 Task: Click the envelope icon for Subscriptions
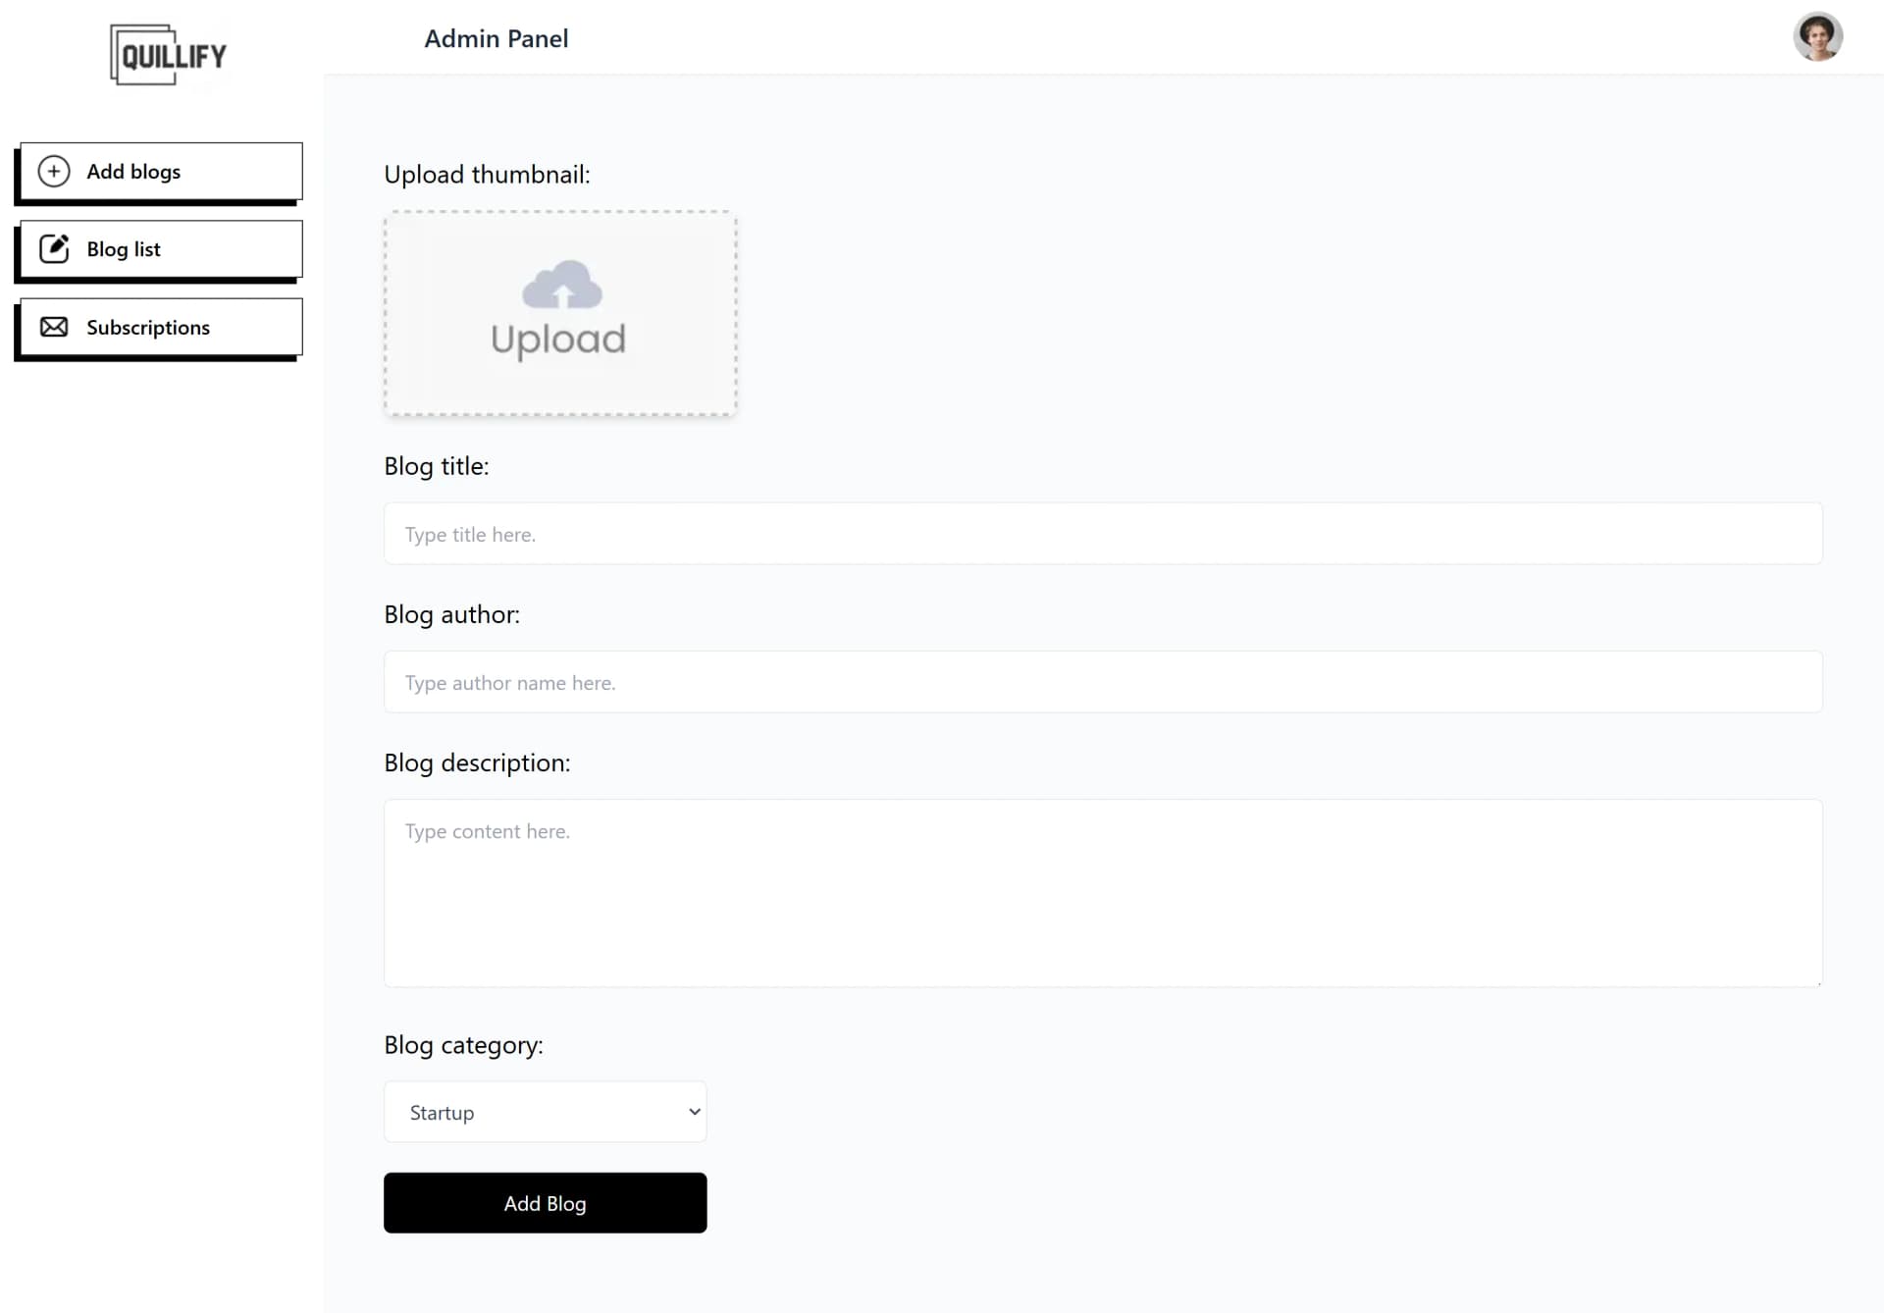pos(54,326)
